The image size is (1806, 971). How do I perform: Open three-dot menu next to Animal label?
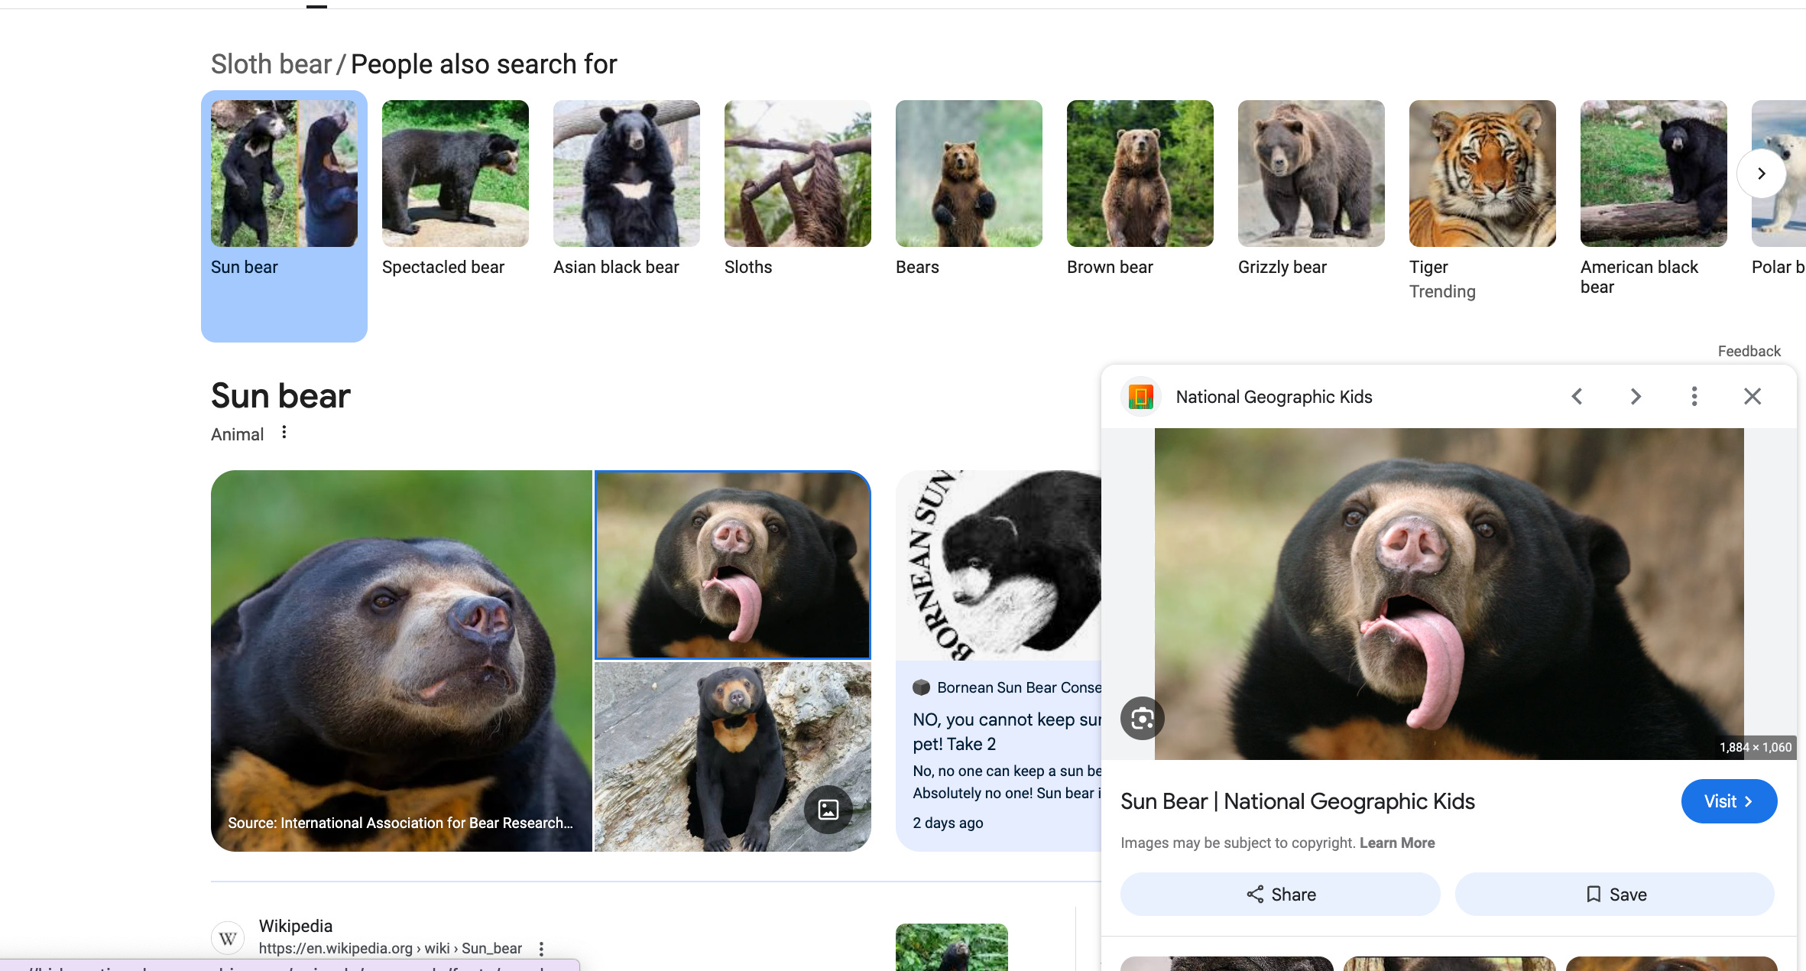[x=284, y=433]
